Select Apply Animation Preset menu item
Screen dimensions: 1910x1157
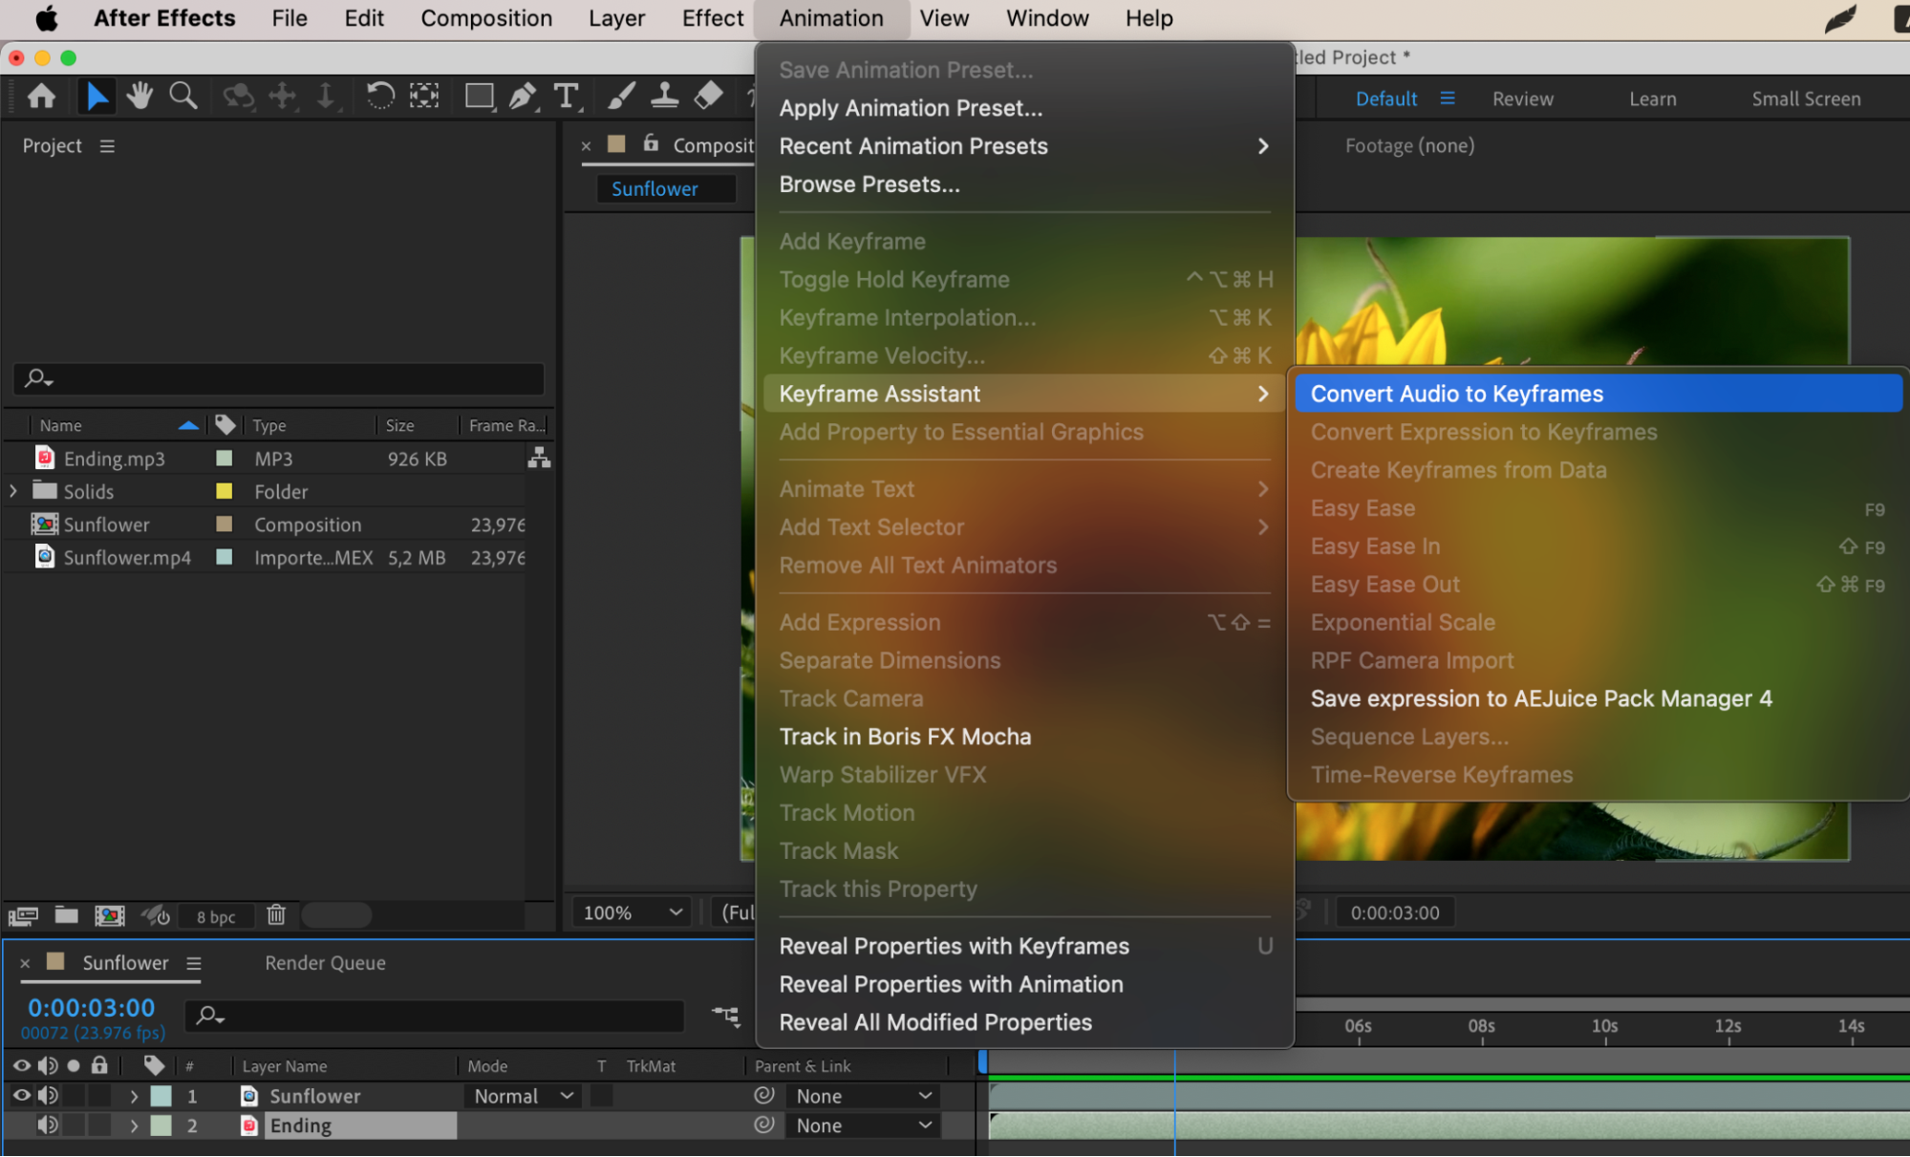[1024, 108]
